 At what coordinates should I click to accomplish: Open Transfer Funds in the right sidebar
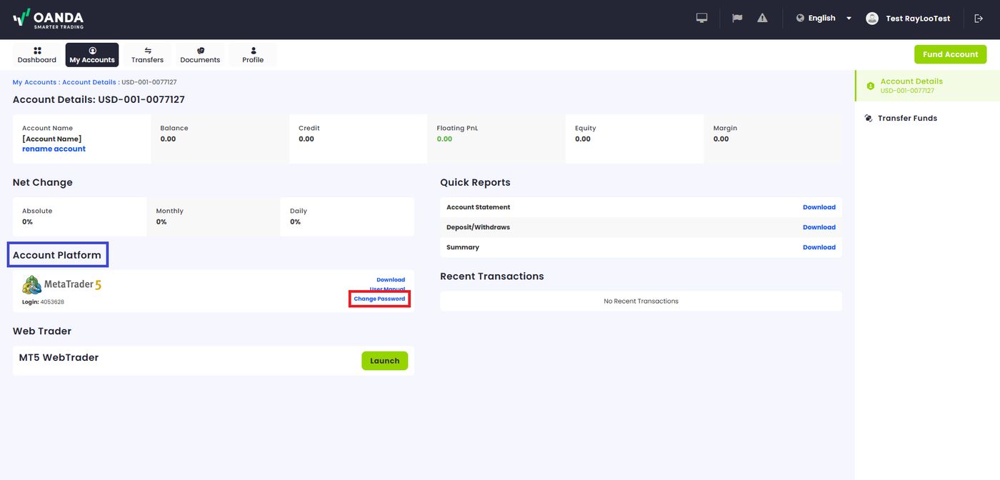click(907, 118)
